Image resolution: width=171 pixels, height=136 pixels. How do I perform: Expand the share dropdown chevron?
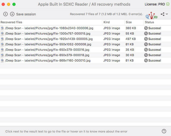click(167, 14)
